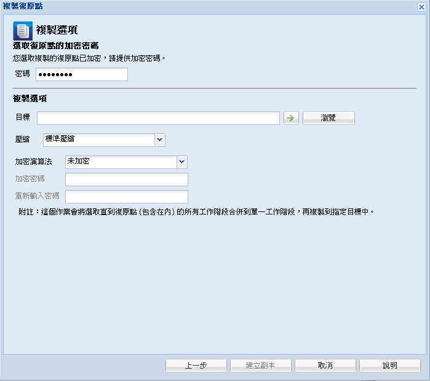
Task: Click the heading 選取復原點的加密密碼
Action: (x=55, y=45)
